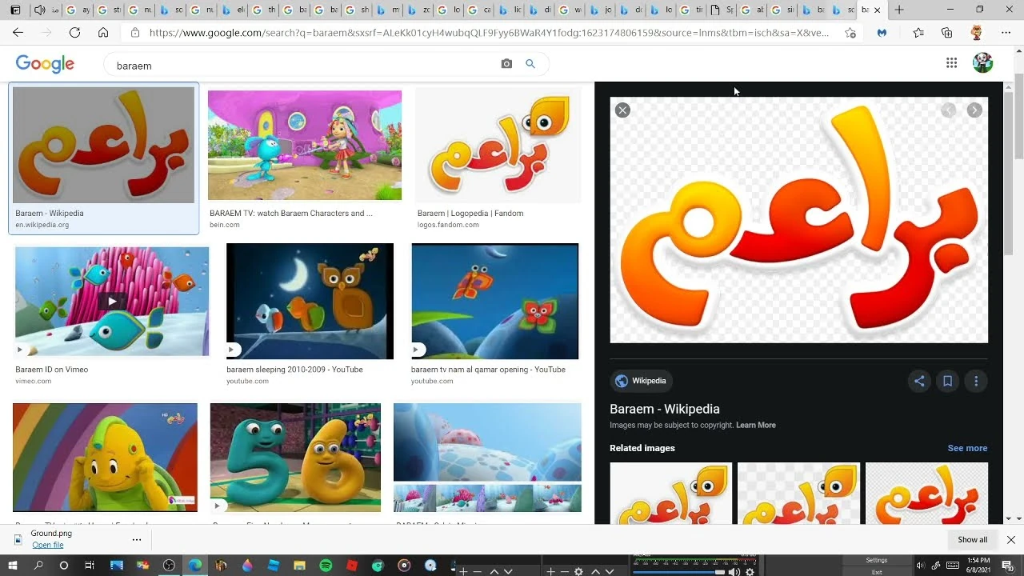Open the Baraem Wikipedia logo thumbnail
The image size is (1024, 576).
click(x=103, y=145)
